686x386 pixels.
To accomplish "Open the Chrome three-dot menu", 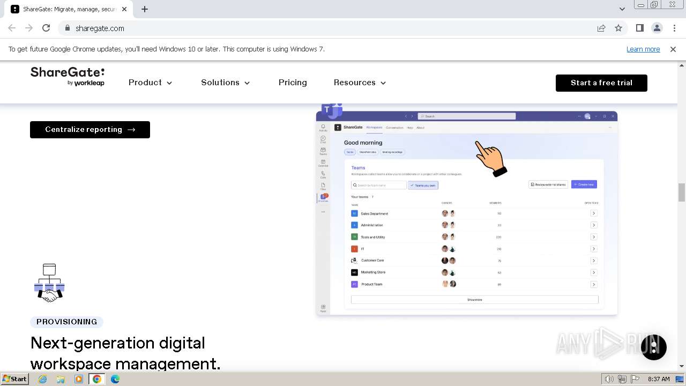I will pos(674,28).
